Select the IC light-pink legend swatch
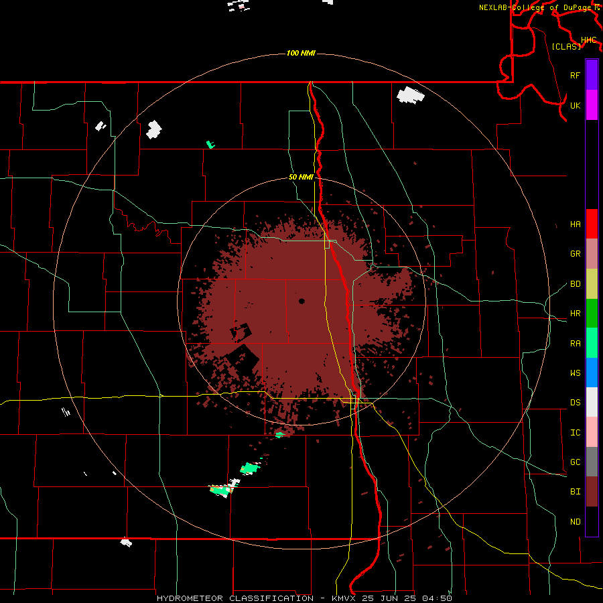Image resolution: width=603 pixels, height=603 pixels. point(592,432)
